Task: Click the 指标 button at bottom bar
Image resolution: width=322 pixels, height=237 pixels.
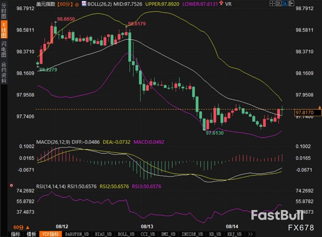Action: (16, 234)
